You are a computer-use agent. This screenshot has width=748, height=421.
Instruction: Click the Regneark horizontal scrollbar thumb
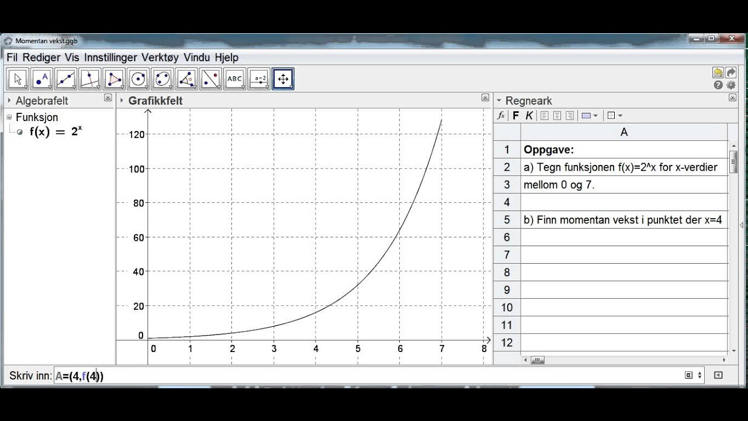(x=538, y=360)
